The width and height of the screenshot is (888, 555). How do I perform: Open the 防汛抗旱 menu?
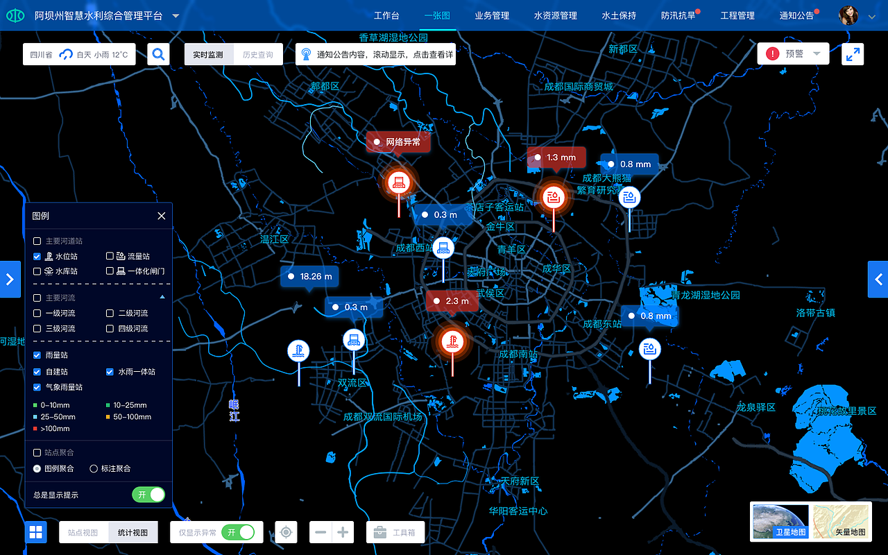point(678,15)
